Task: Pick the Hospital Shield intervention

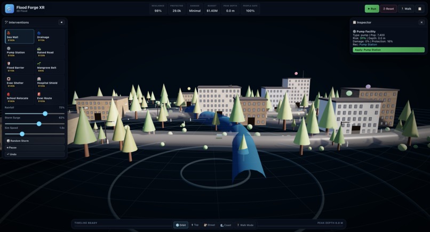Action: click(x=50, y=82)
